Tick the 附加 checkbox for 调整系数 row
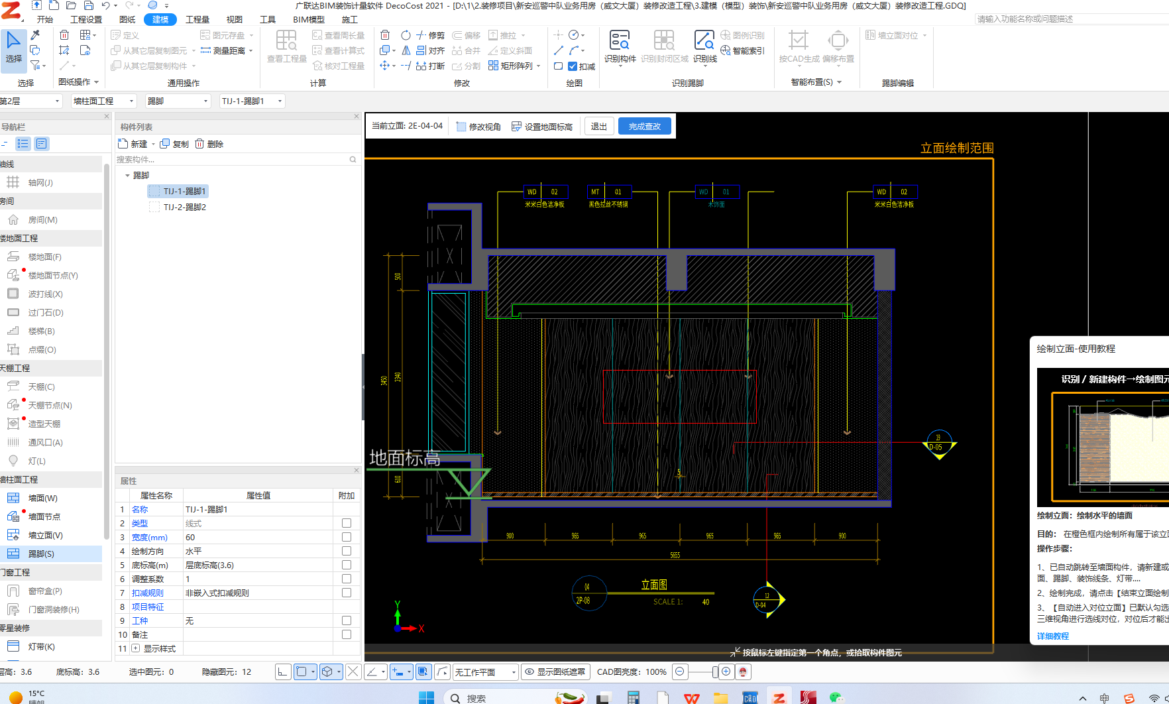1169x704 pixels. pos(346,579)
